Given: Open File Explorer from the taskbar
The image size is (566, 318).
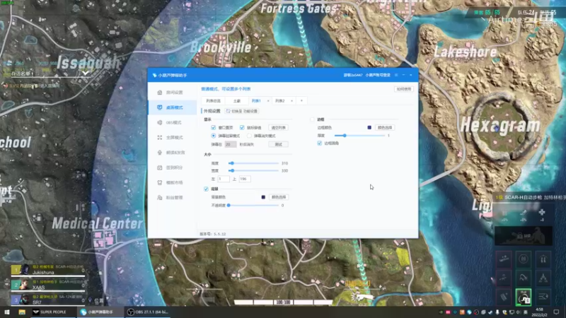Looking at the screenshot, I should [22, 312].
